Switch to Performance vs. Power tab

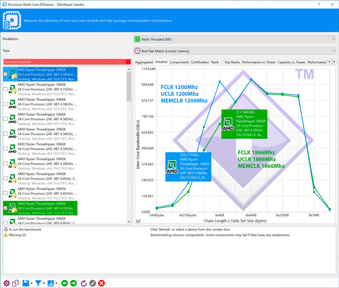259,62
